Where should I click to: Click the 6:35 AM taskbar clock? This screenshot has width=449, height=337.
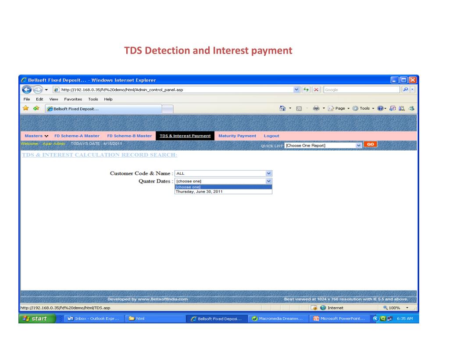coord(405,319)
